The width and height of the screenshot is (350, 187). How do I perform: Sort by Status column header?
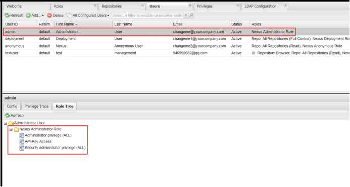point(239,24)
